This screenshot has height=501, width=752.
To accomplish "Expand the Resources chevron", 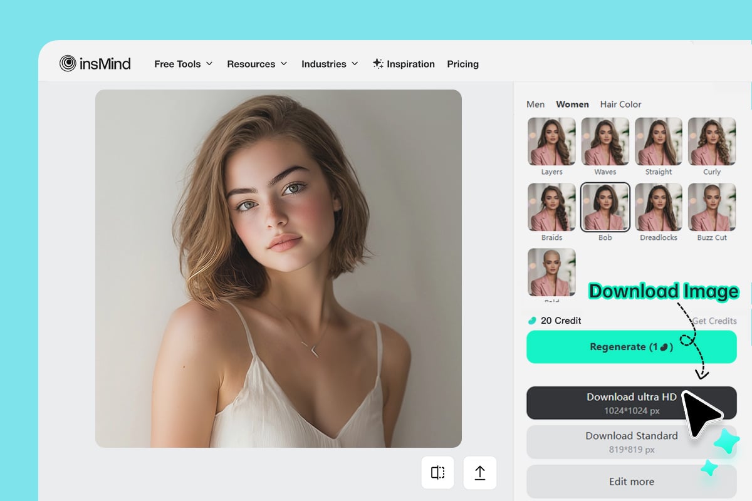I will pyautogui.click(x=283, y=64).
